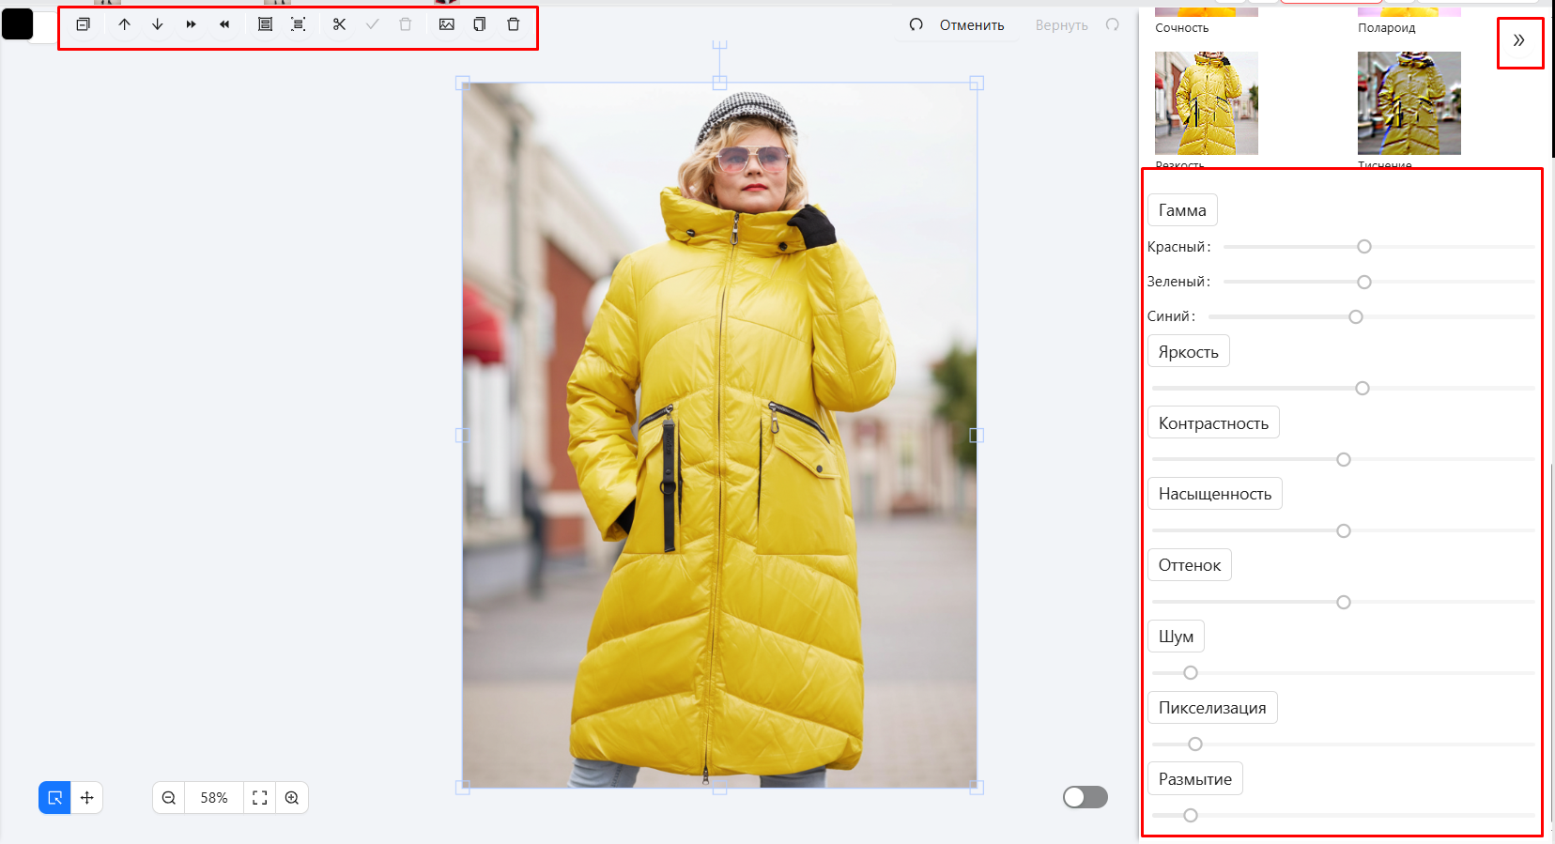Move layer up with the up arrow
Screen dimensions: 1555x844
(x=124, y=24)
